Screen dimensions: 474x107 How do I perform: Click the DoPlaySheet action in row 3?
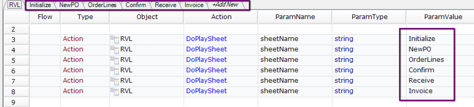coord(206,39)
